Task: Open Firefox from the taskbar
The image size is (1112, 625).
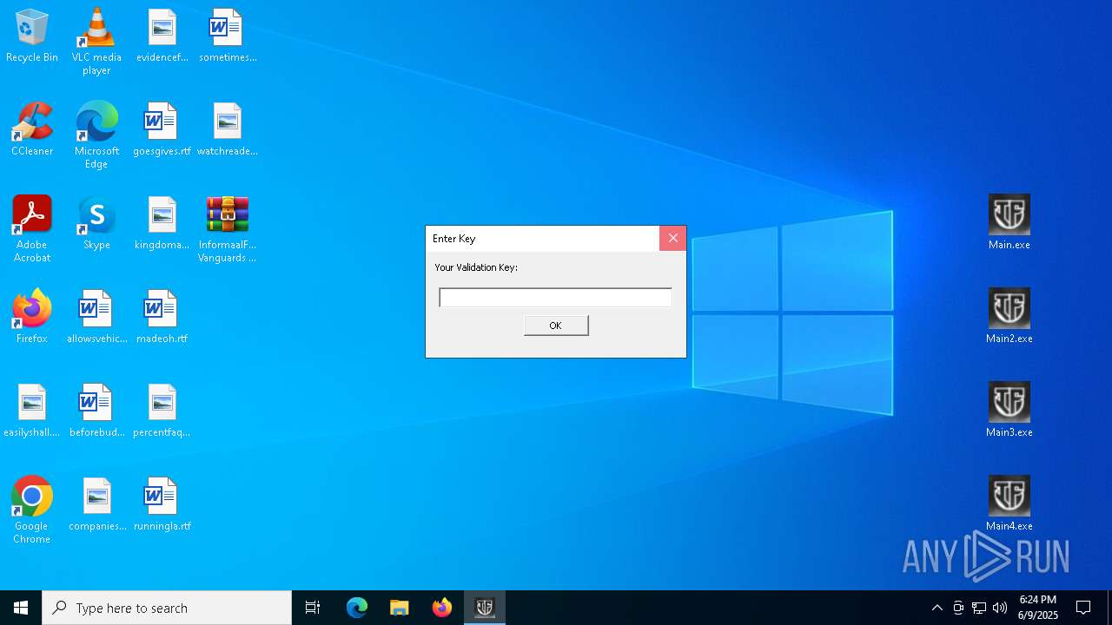Action: (442, 608)
